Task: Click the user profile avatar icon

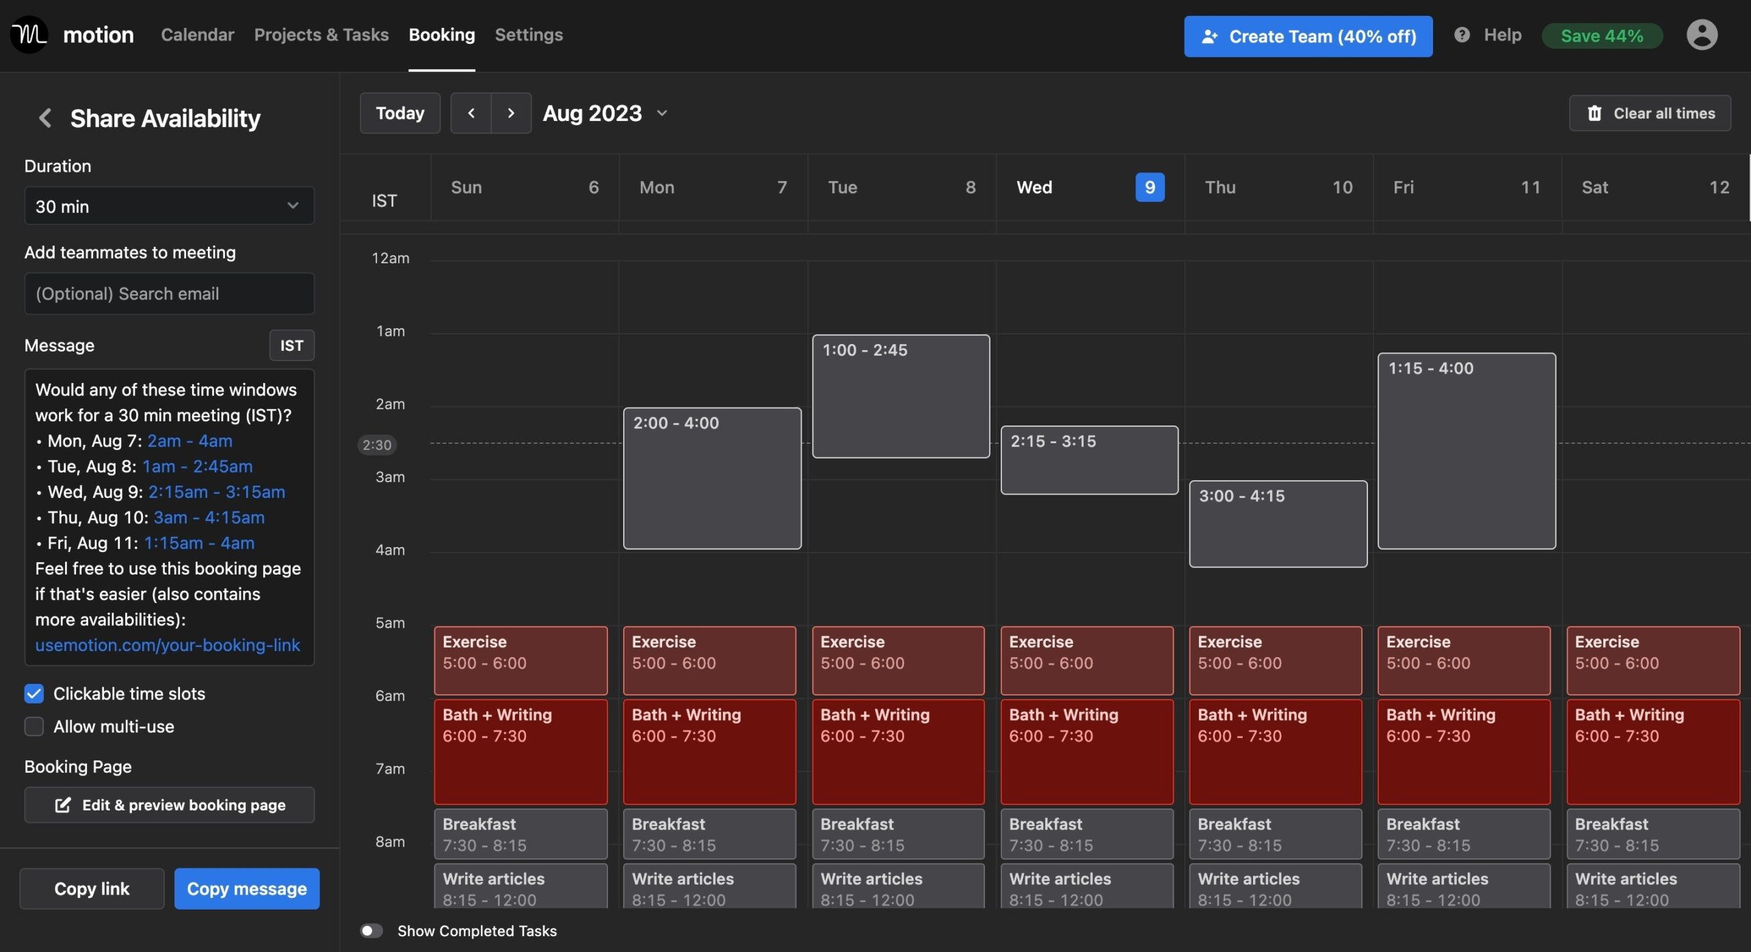Action: 1703,31
